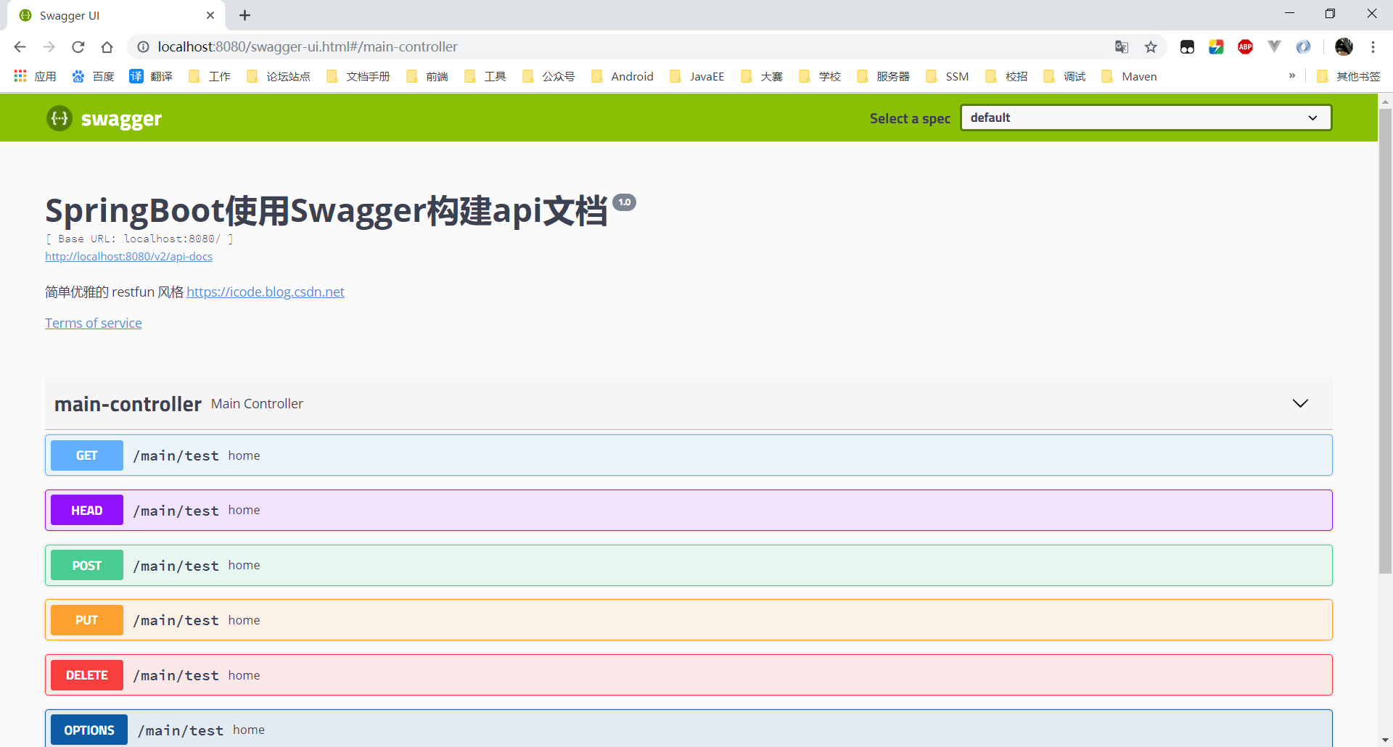Open the 工作 bookmark folder
This screenshot has width=1393, height=747.
coord(209,76)
